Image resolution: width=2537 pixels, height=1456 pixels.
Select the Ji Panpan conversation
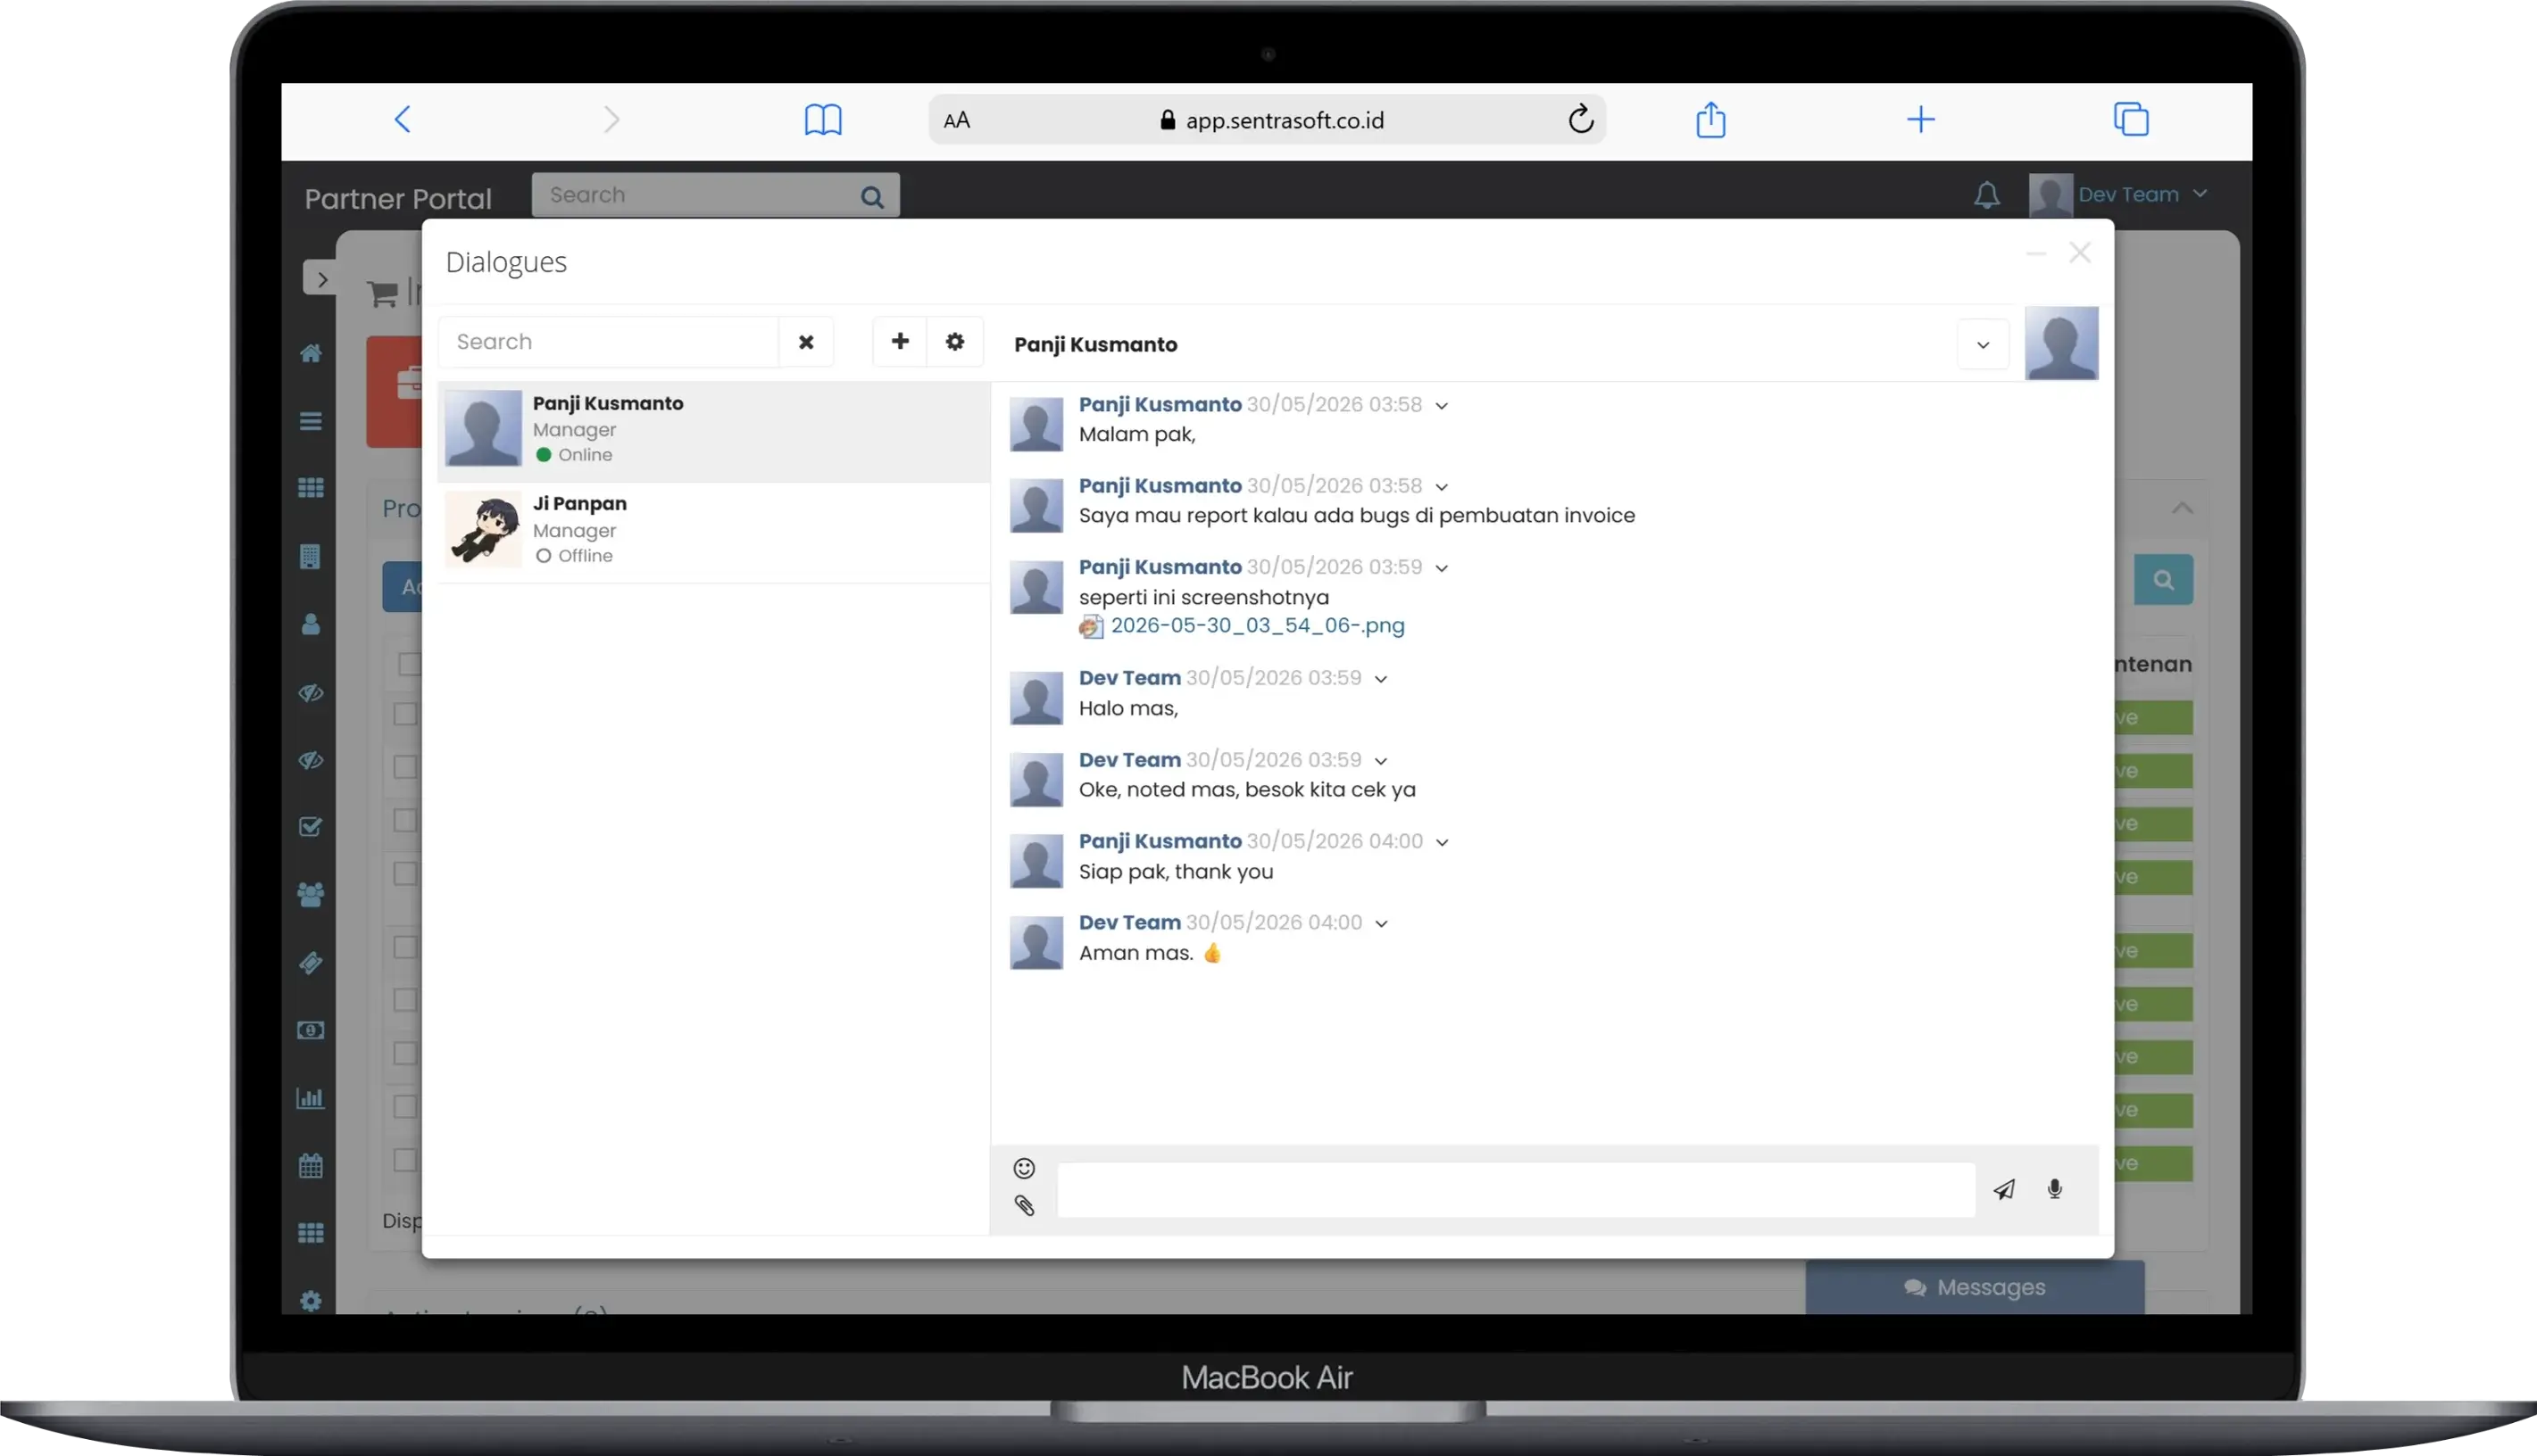coord(714,532)
